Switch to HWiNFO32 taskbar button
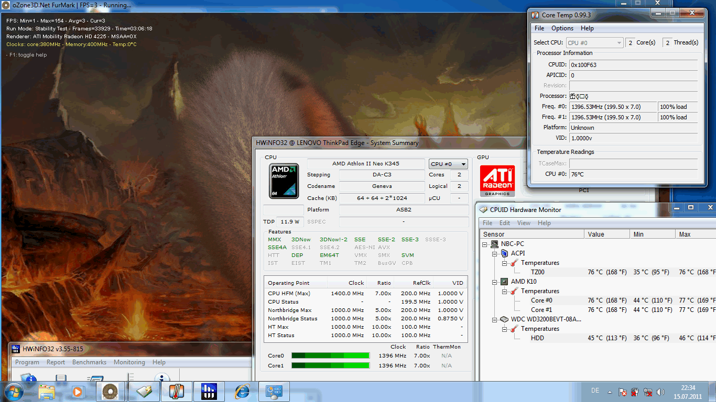716x402 pixels. (209, 391)
